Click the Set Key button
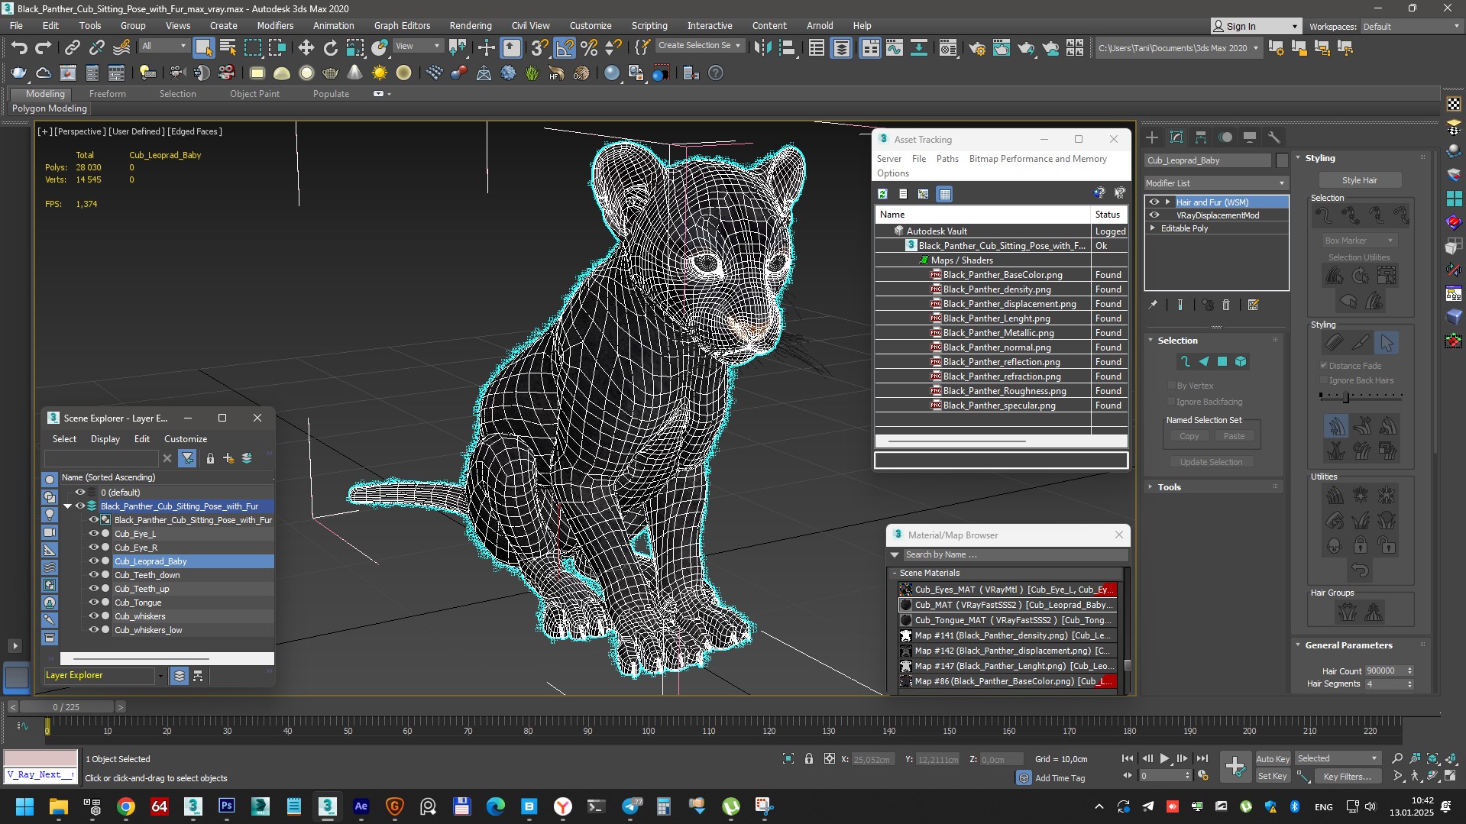 [x=1273, y=776]
